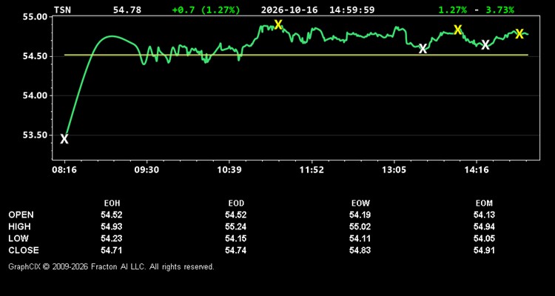
Task: Click the EOM low value 54.05
Action: 484,238
